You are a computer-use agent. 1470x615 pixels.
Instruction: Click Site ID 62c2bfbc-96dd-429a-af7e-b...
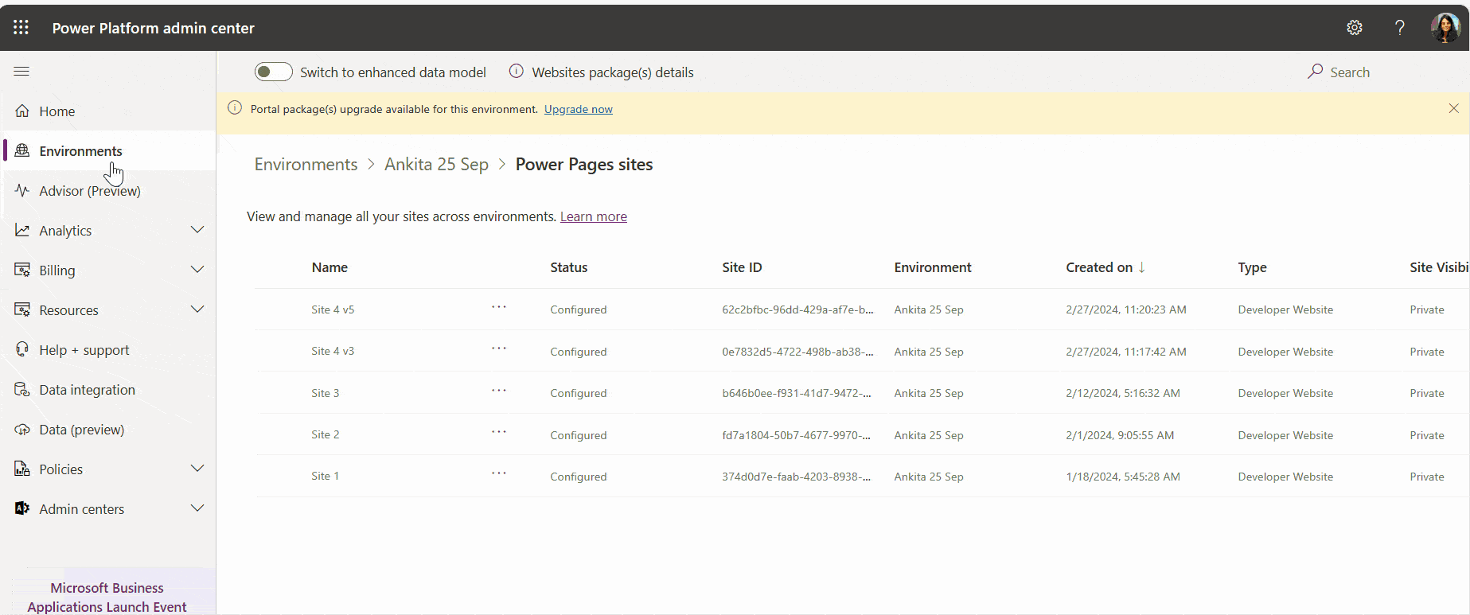pyautogui.click(x=797, y=309)
